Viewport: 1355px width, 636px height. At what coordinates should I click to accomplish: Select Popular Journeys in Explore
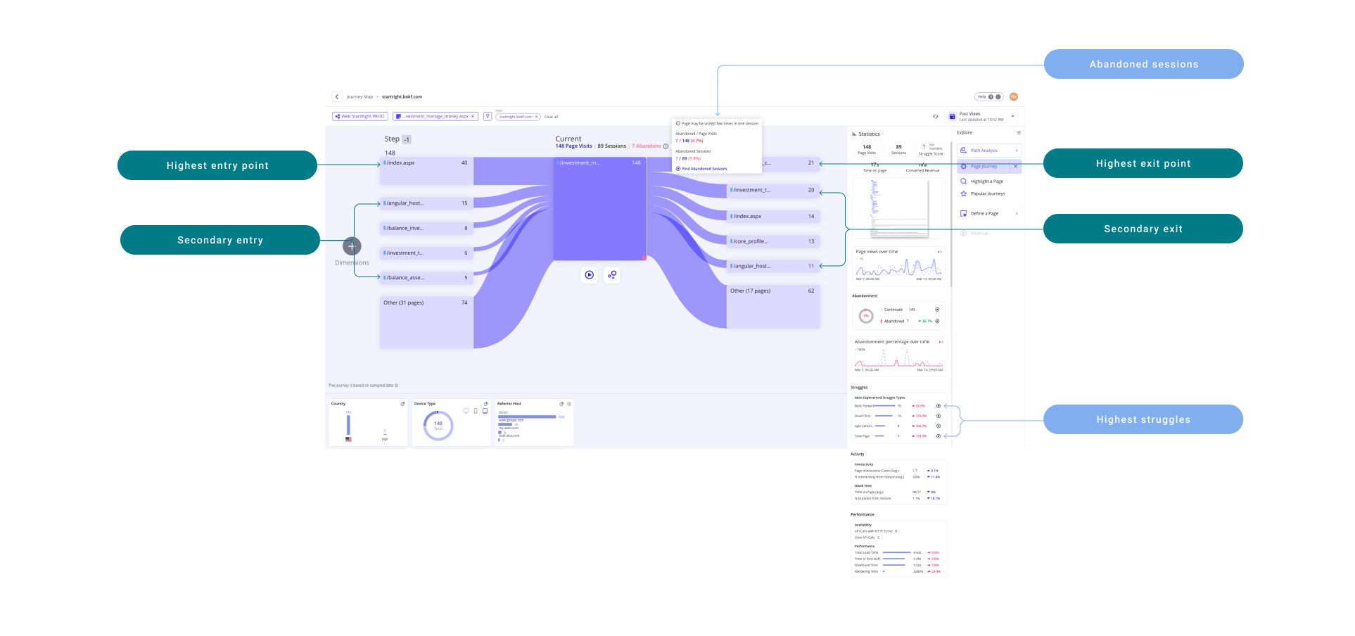[987, 194]
